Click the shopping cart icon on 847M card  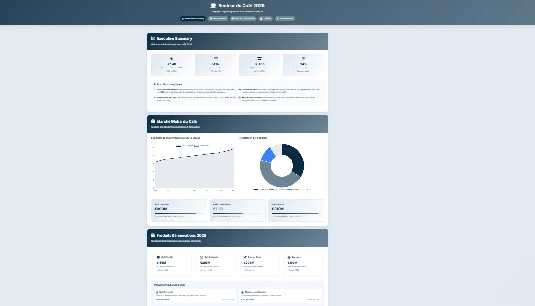tap(216, 58)
